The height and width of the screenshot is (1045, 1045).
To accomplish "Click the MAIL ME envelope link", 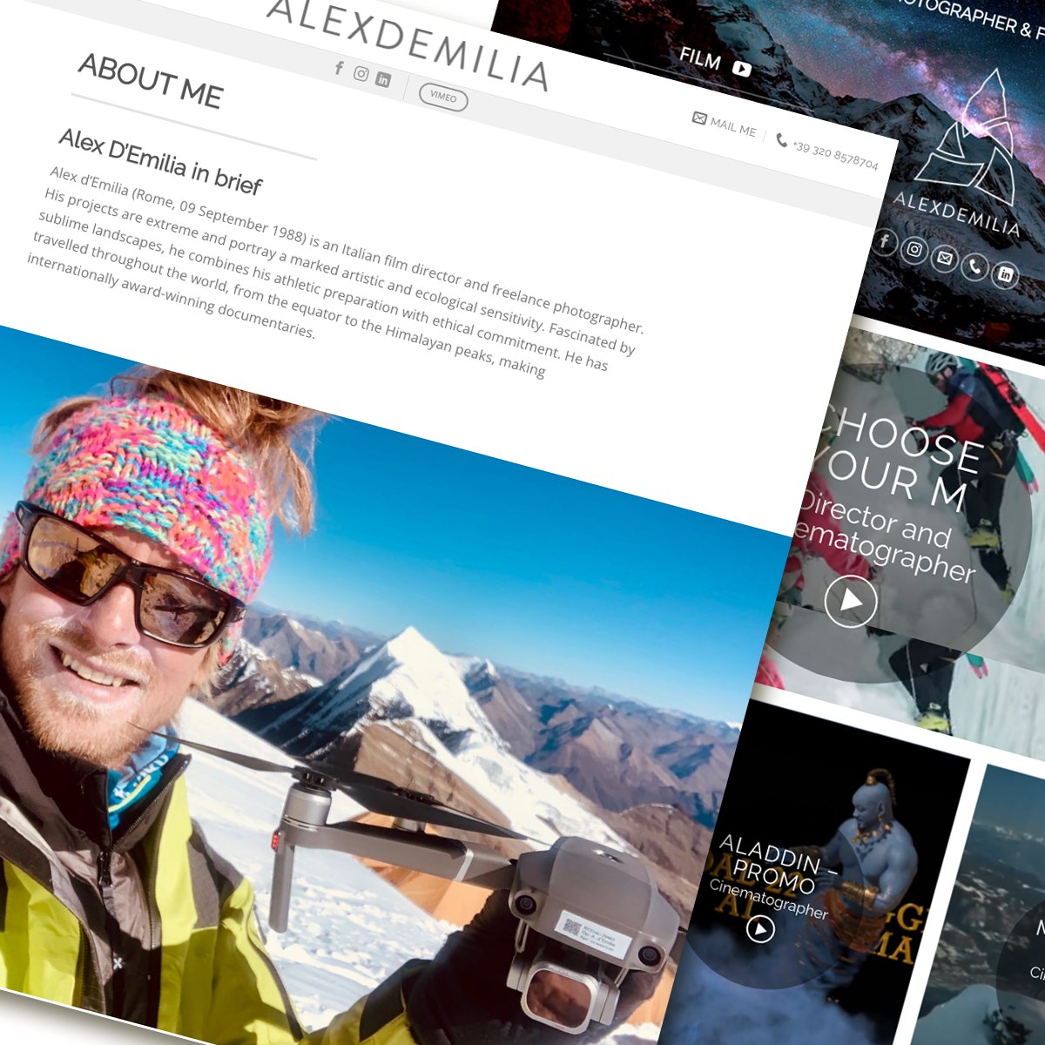I will tap(725, 124).
